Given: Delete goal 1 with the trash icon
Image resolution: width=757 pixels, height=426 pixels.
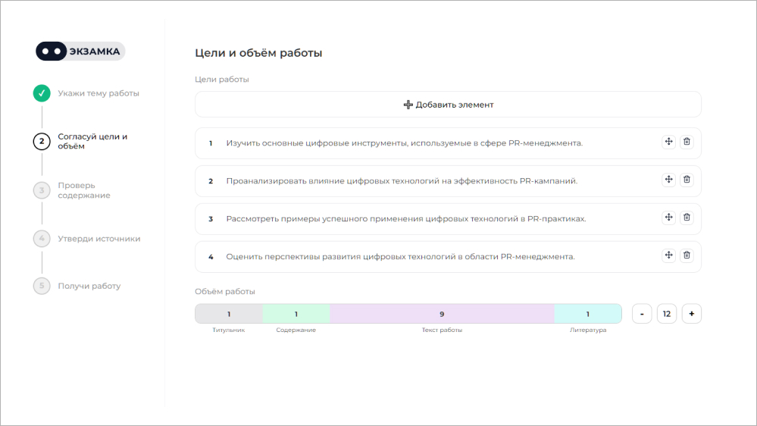Looking at the screenshot, I should tap(687, 143).
